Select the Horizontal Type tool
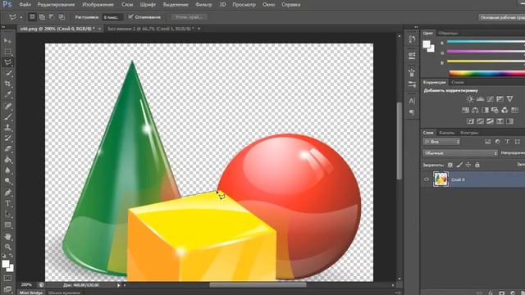This screenshot has height=295, width=525. 7,203
